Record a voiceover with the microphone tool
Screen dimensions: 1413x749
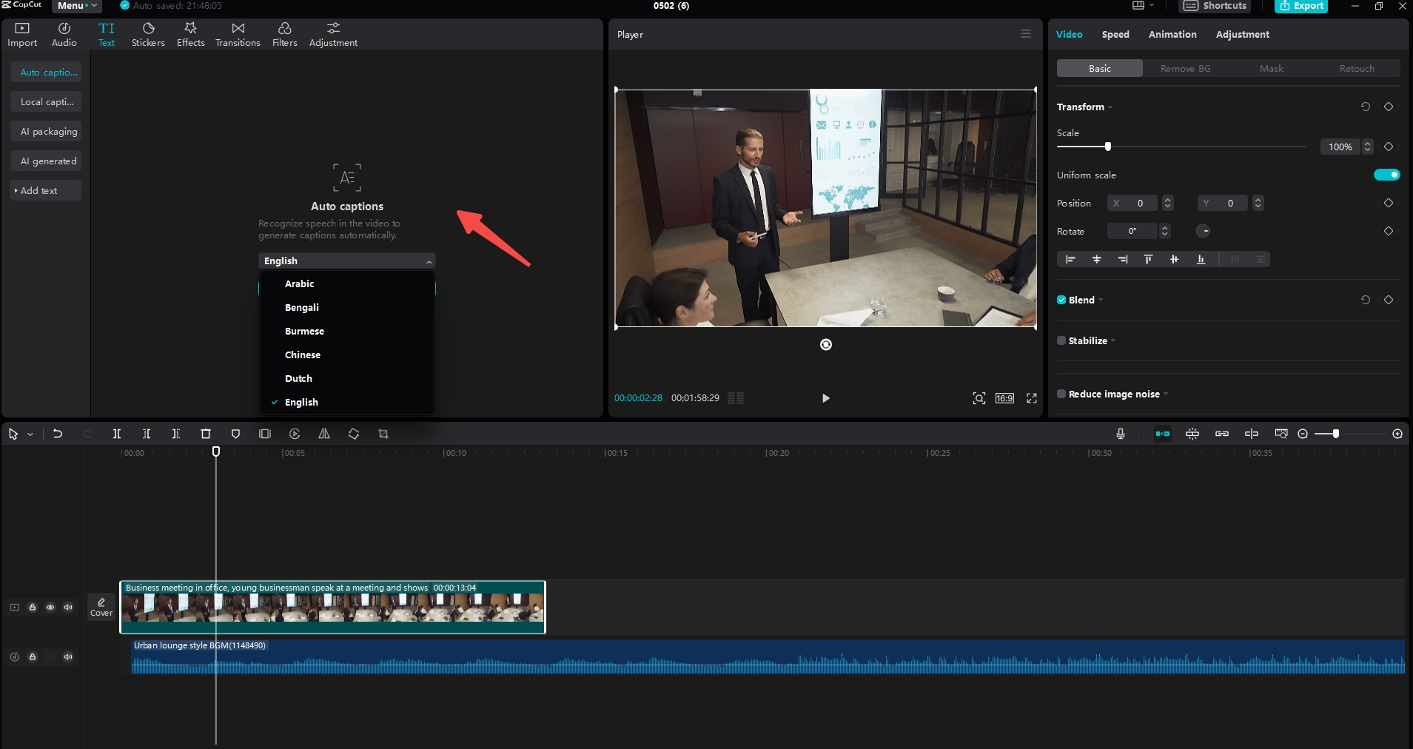coord(1118,434)
